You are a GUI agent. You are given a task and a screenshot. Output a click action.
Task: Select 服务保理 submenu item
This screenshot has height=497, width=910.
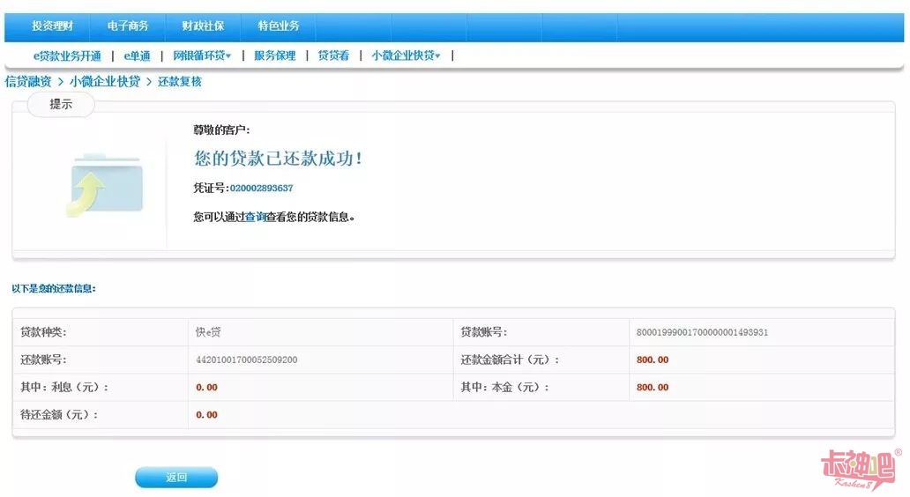point(274,56)
